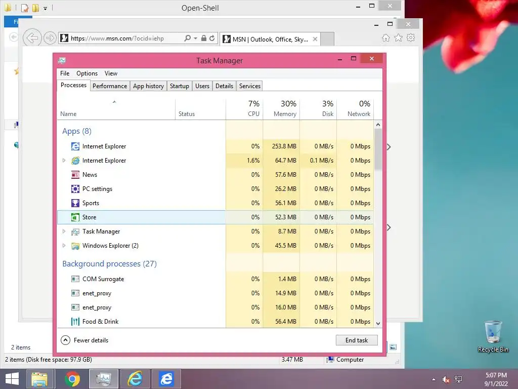Sort by the Disk column header

click(x=319, y=108)
